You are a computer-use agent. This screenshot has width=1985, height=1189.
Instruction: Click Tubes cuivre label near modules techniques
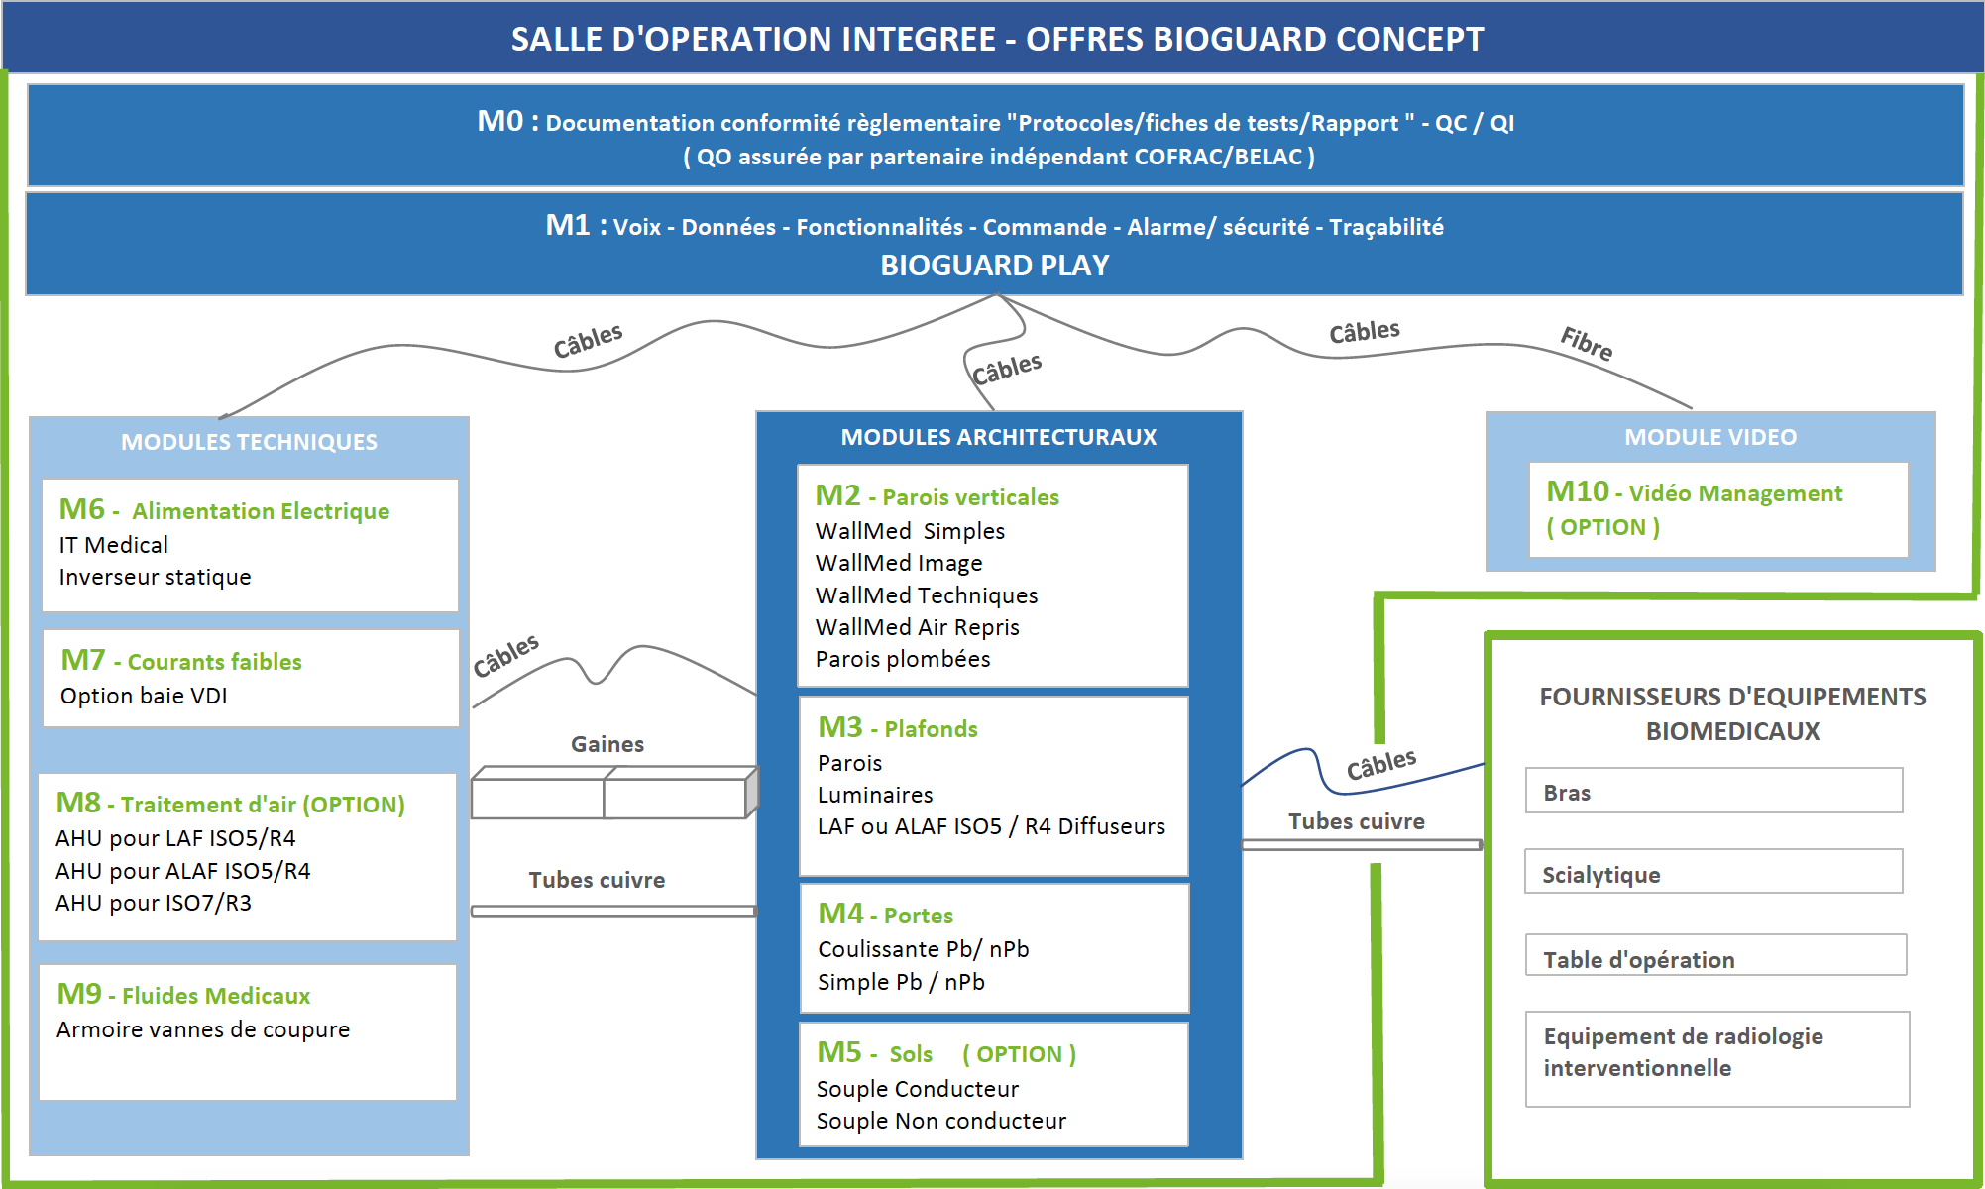pyautogui.click(x=597, y=880)
